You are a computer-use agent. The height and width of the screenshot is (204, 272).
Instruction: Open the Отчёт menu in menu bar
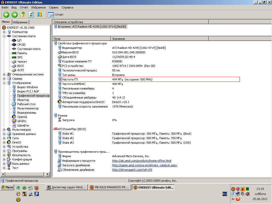tap(24, 7)
